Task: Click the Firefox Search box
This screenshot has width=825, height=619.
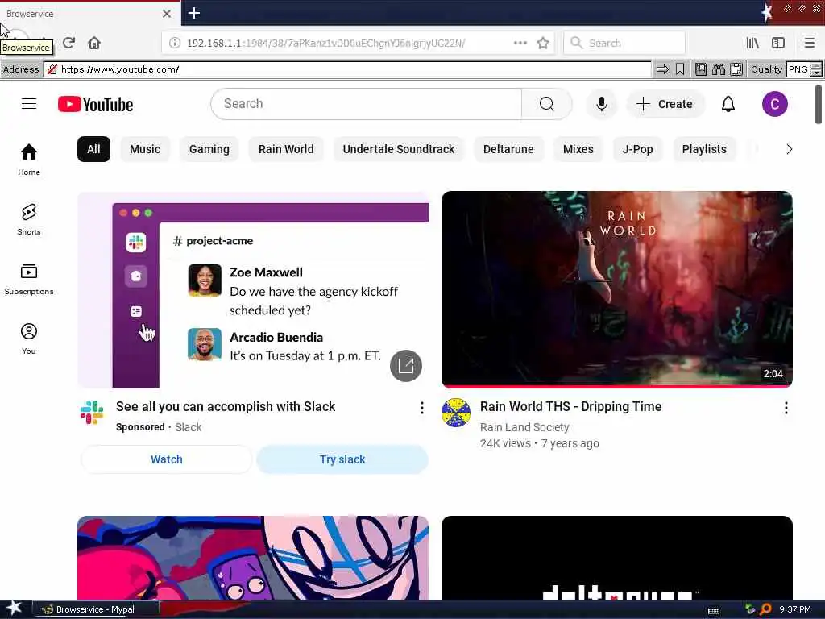Action: (x=624, y=44)
